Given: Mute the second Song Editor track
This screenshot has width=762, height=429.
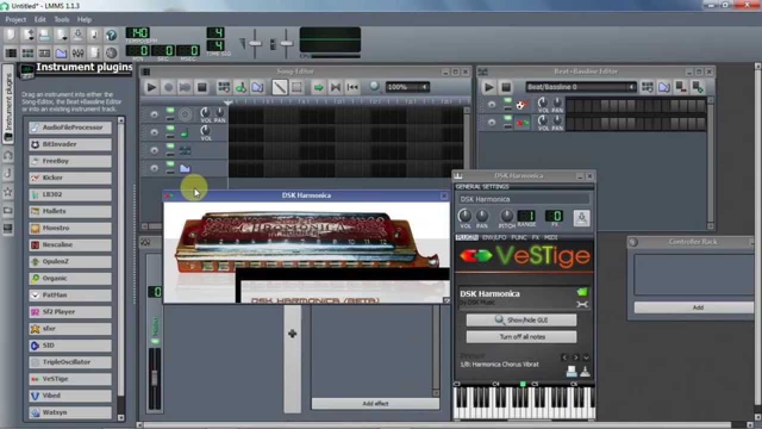Looking at the screenshot, I should [170, 129].
